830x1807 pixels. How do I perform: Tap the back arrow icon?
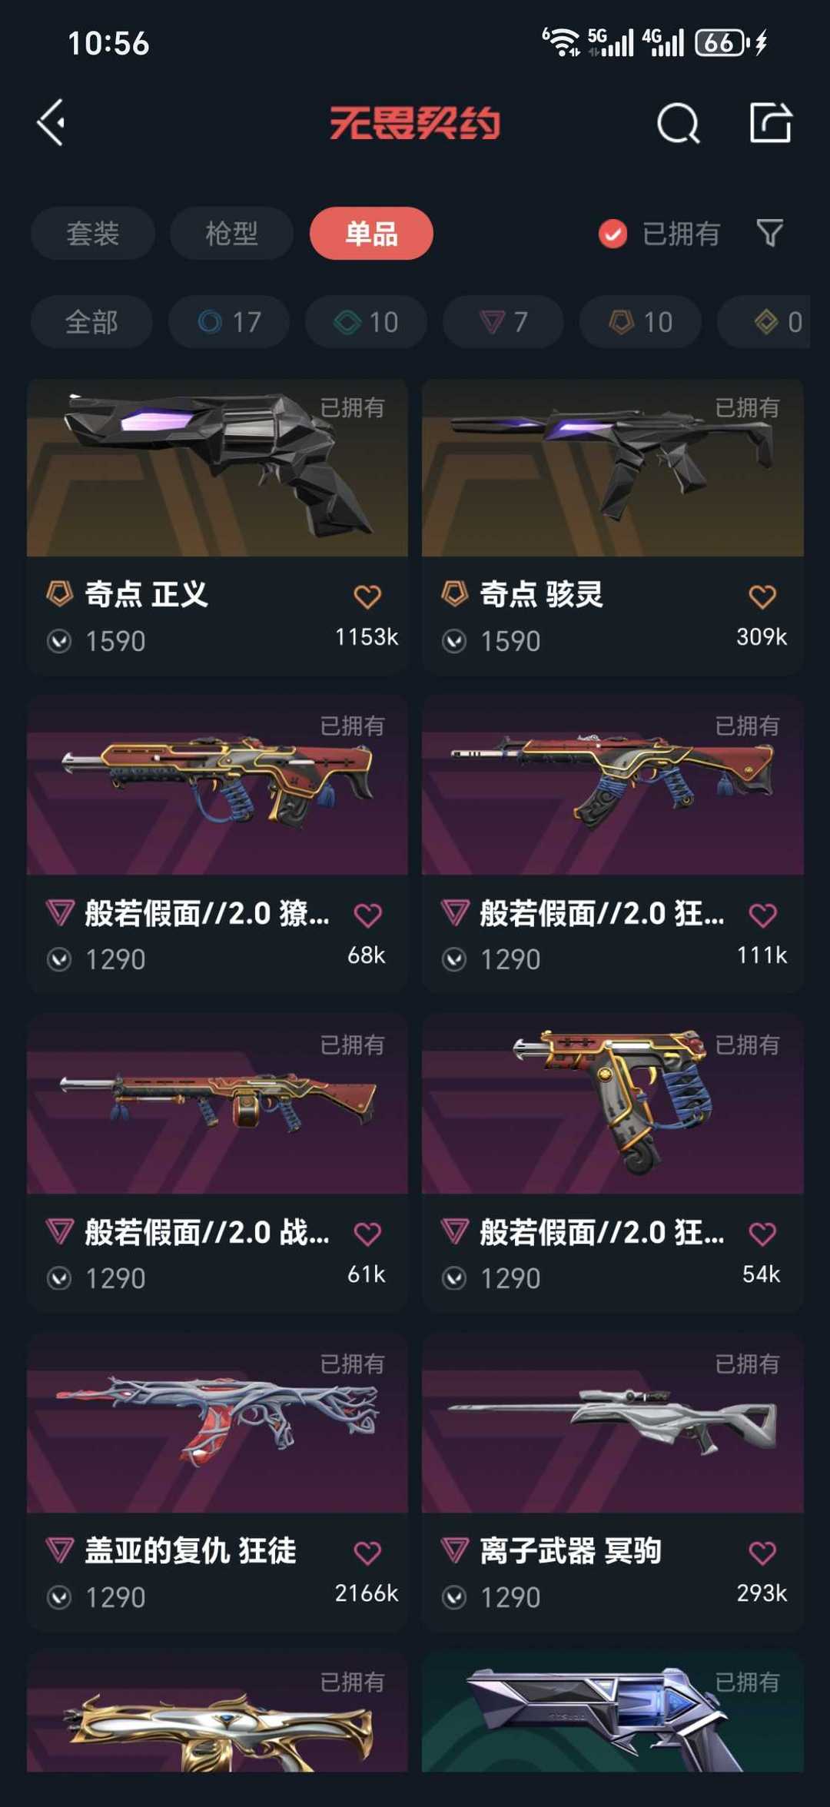point(51,123)
